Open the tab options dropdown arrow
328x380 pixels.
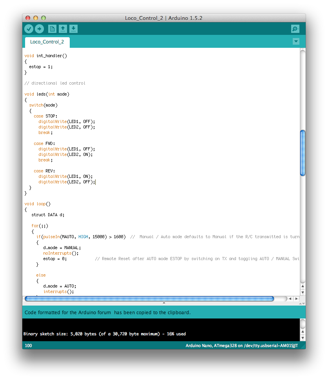(296, 41)
